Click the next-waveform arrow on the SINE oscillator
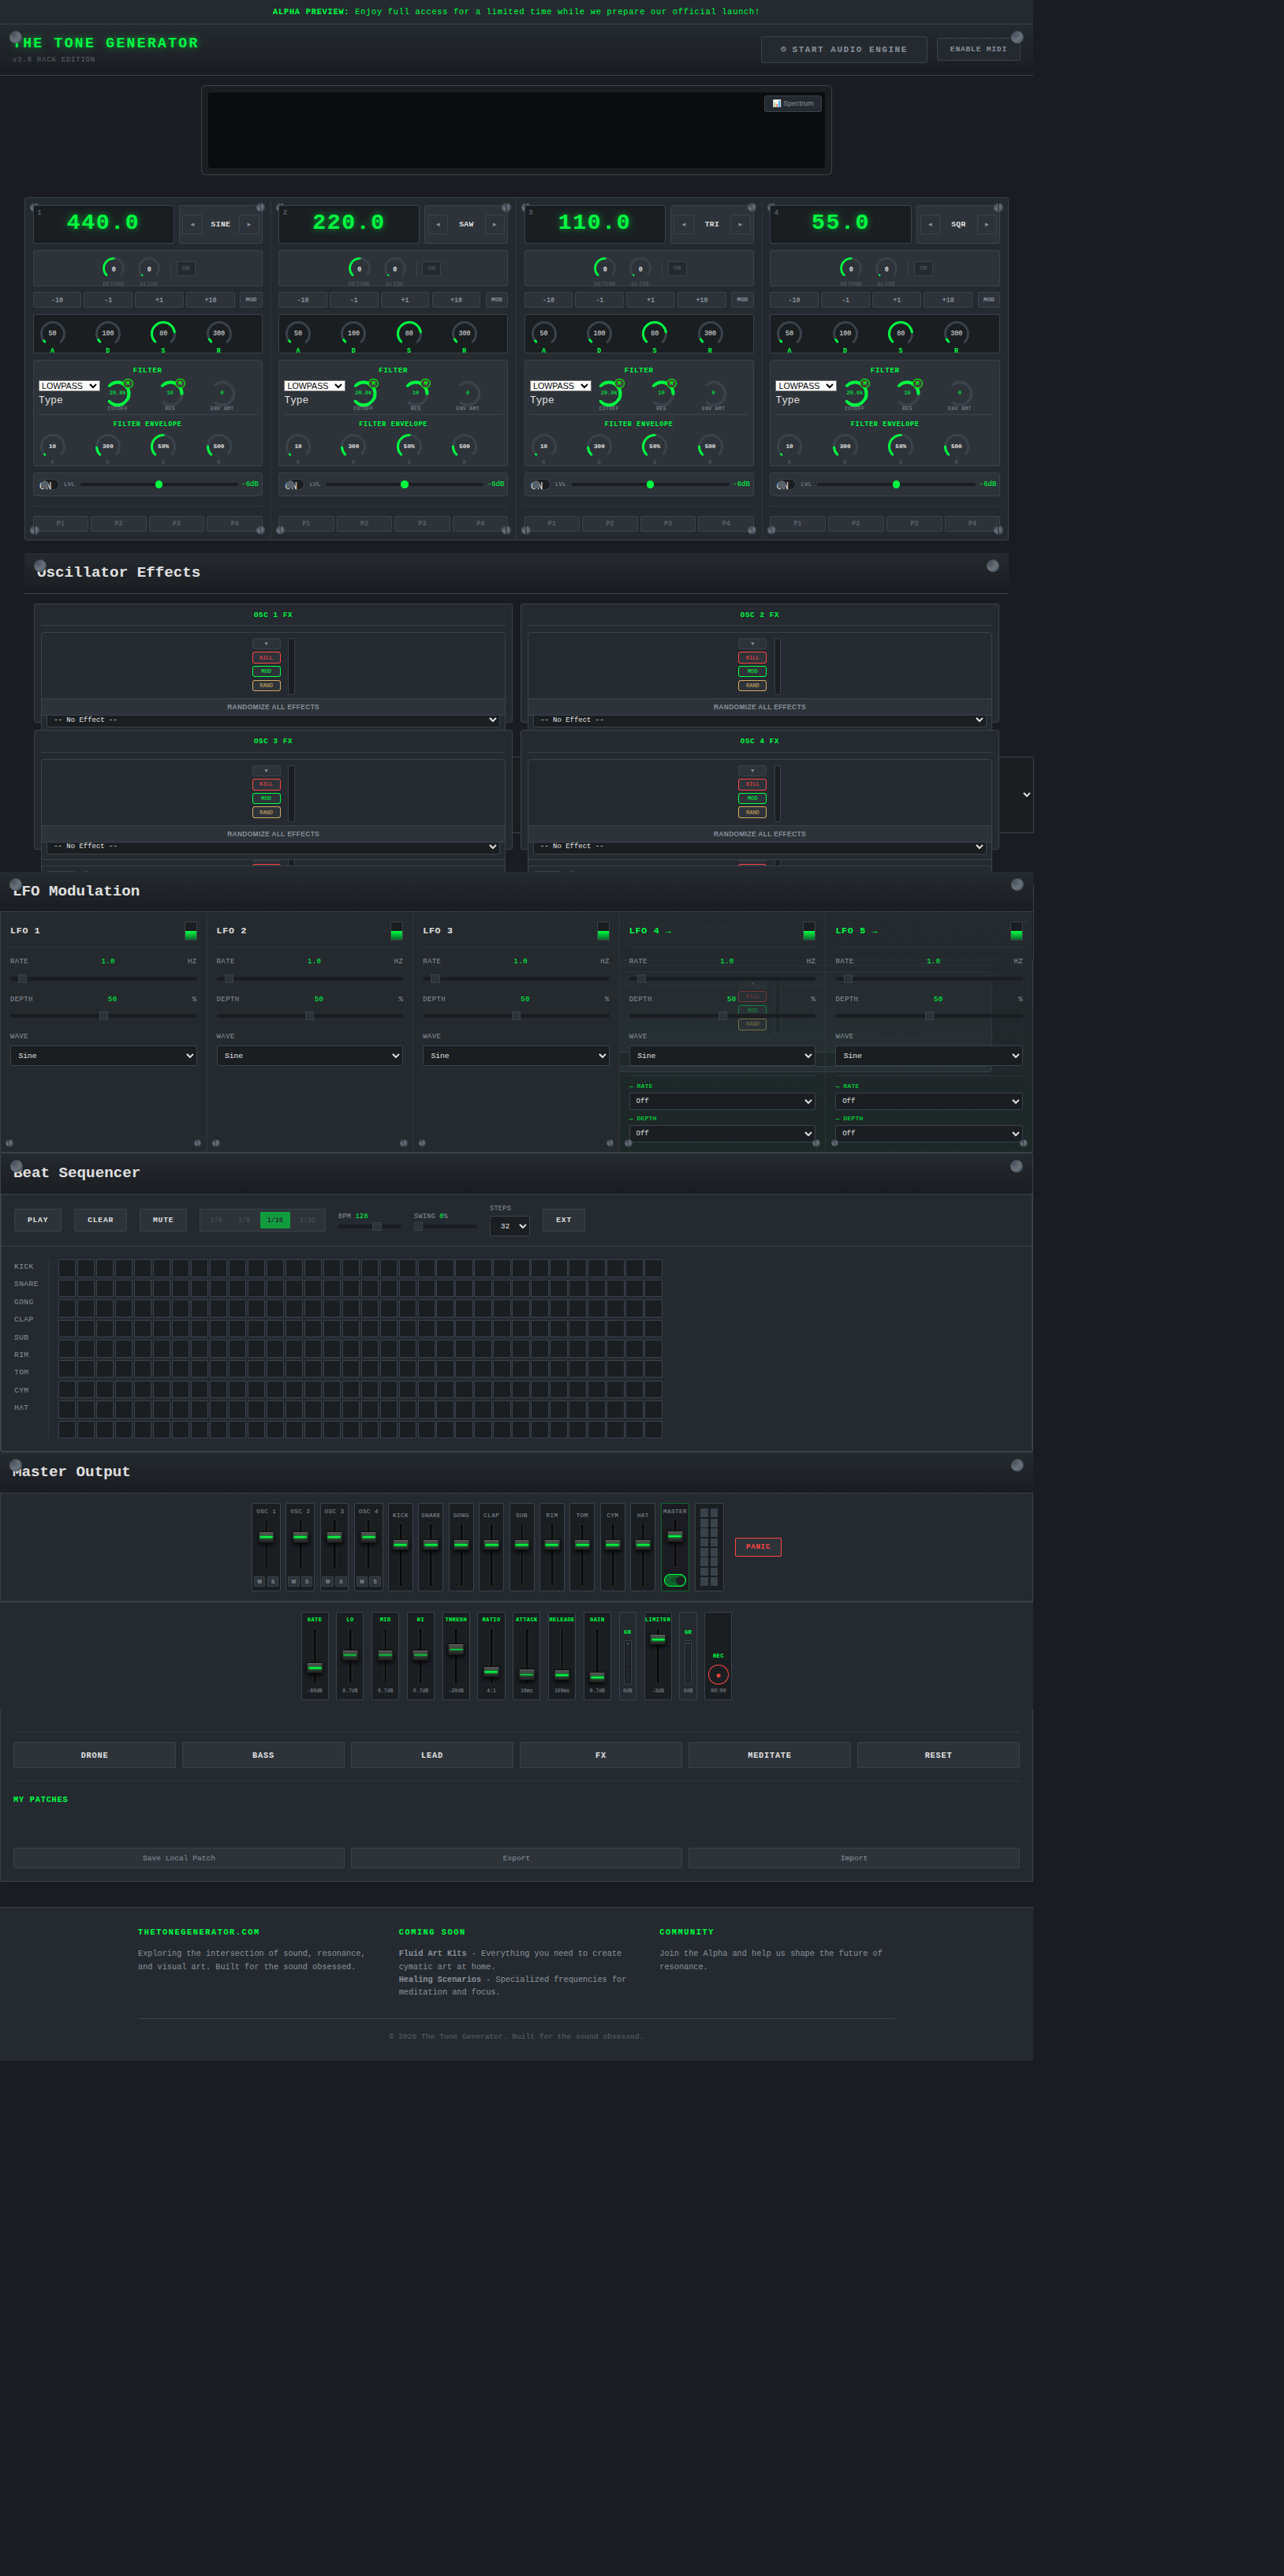Screen dimensions: 1284x2576 (x=249, y=224)
